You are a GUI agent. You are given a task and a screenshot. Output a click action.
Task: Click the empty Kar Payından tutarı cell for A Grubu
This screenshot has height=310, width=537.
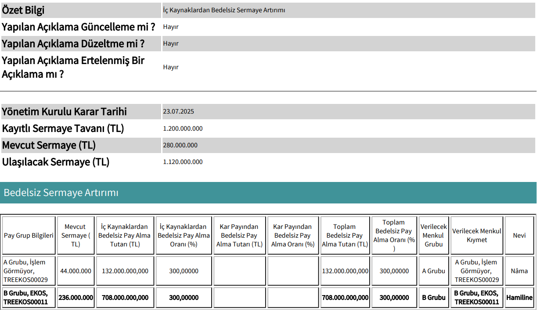[x=239, y=271]
